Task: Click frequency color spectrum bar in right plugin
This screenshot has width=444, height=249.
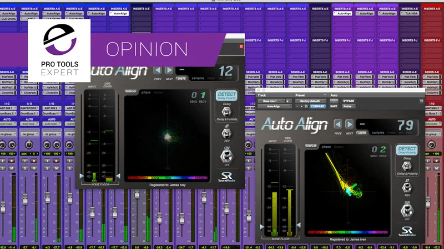Action: (348, 232)
